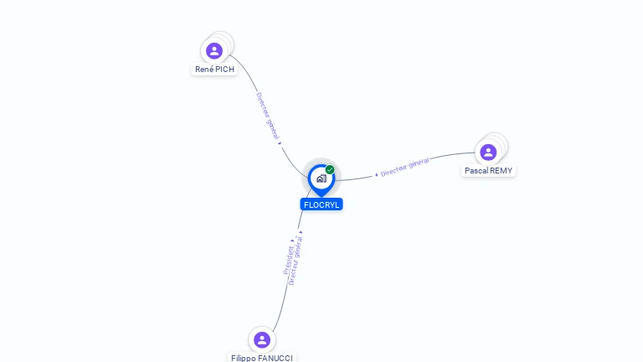
Task: Open the René PICH name label
Action: tap(214, 70)
